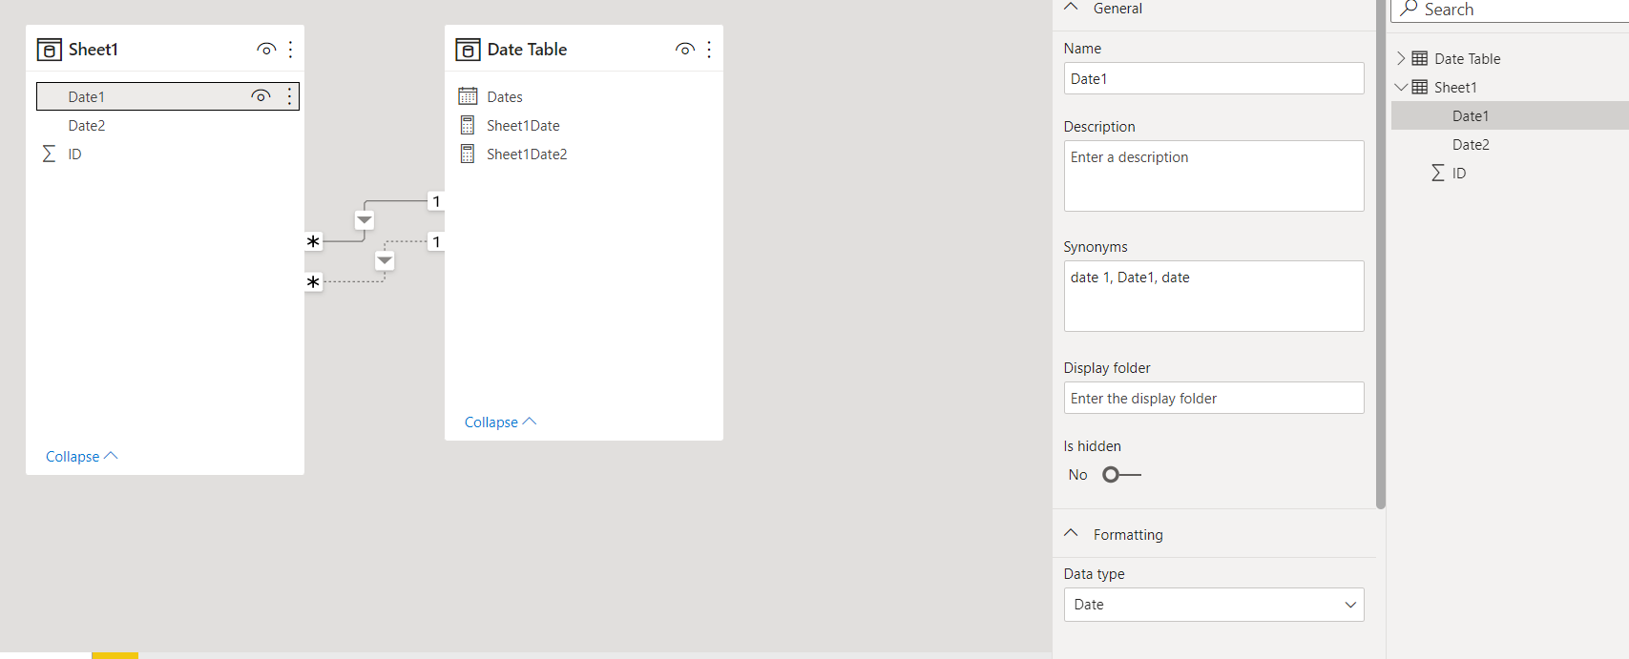Select Date1 field in Sheet1 card

click(168, 96)
